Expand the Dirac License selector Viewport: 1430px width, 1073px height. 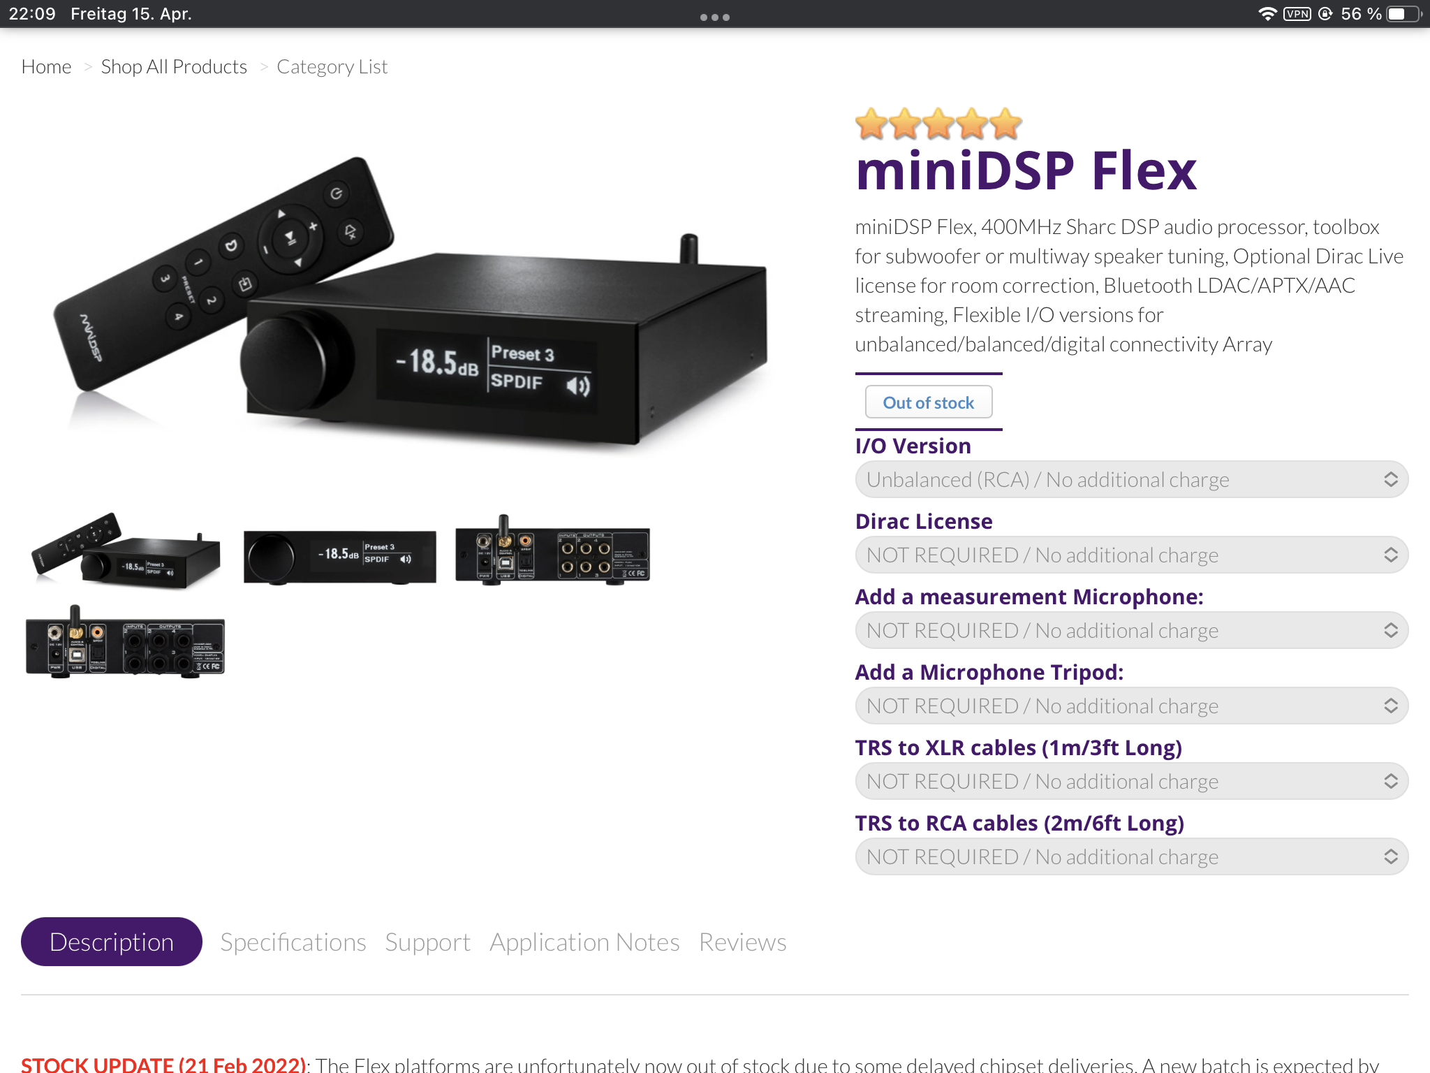[x=1131, y=555]
